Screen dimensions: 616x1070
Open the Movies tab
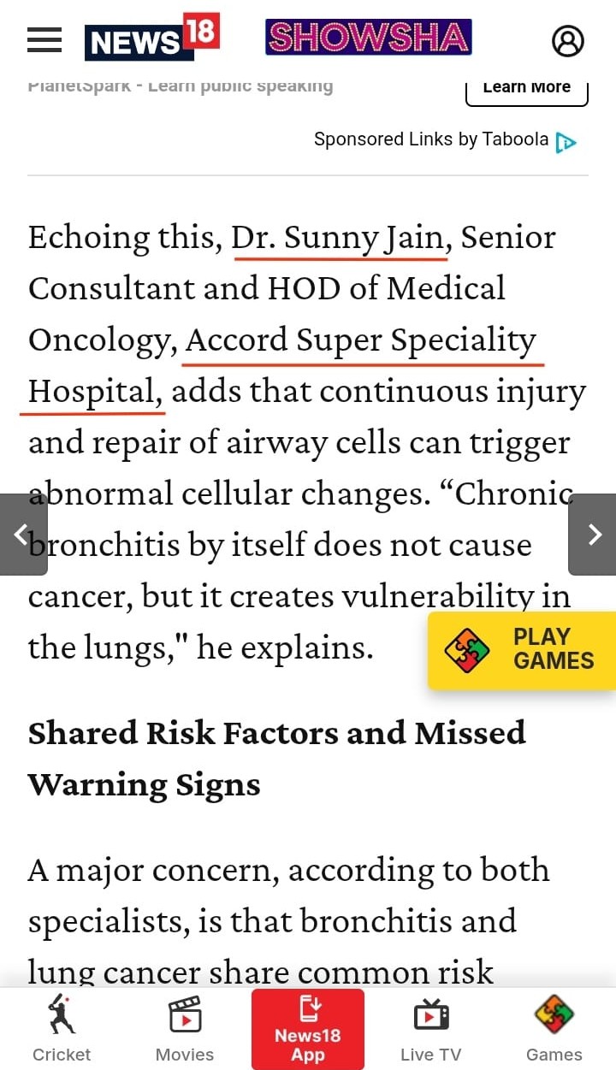tap(185, 1029)
